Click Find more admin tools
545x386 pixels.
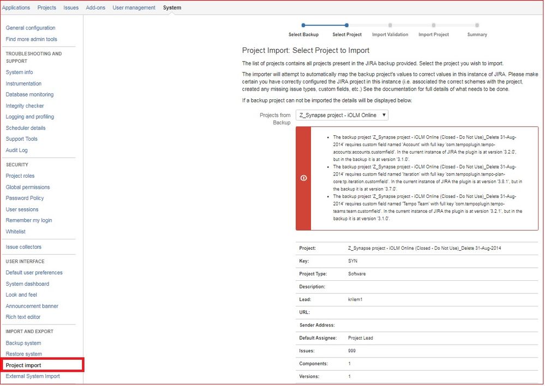(31, 39)
